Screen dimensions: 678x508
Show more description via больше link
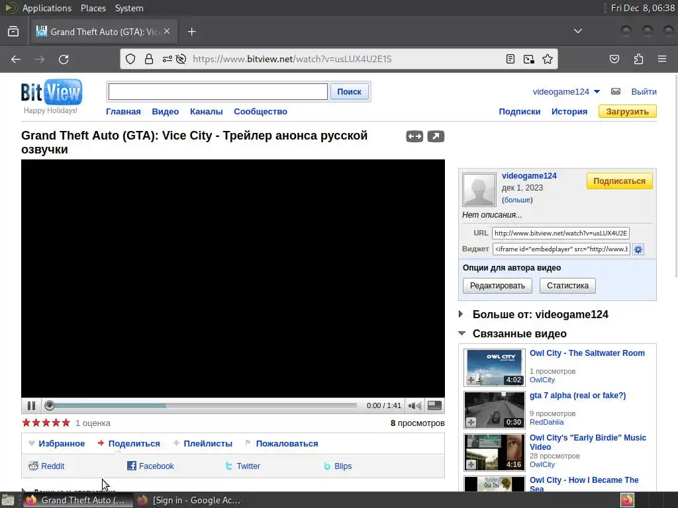click(517, 200)
